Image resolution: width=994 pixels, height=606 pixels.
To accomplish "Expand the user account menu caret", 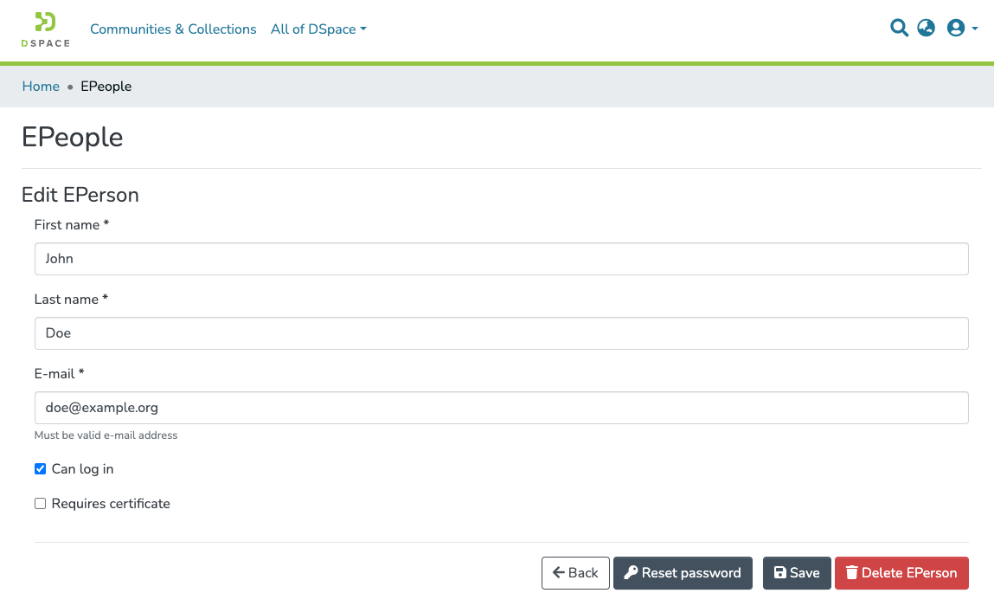I will pos(974,28).
